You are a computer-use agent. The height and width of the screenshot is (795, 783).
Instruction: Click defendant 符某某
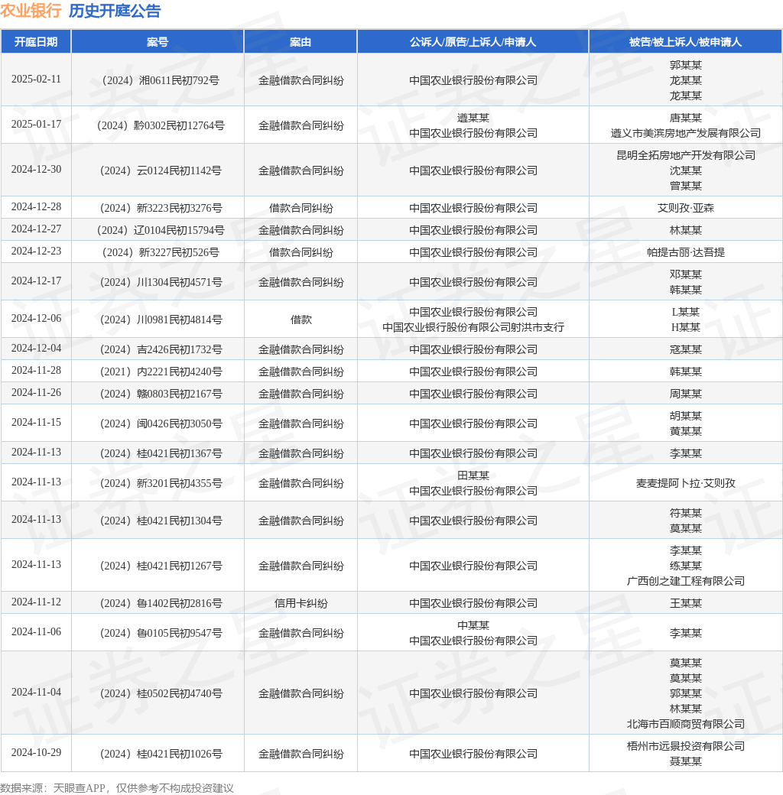coord(685,514)
